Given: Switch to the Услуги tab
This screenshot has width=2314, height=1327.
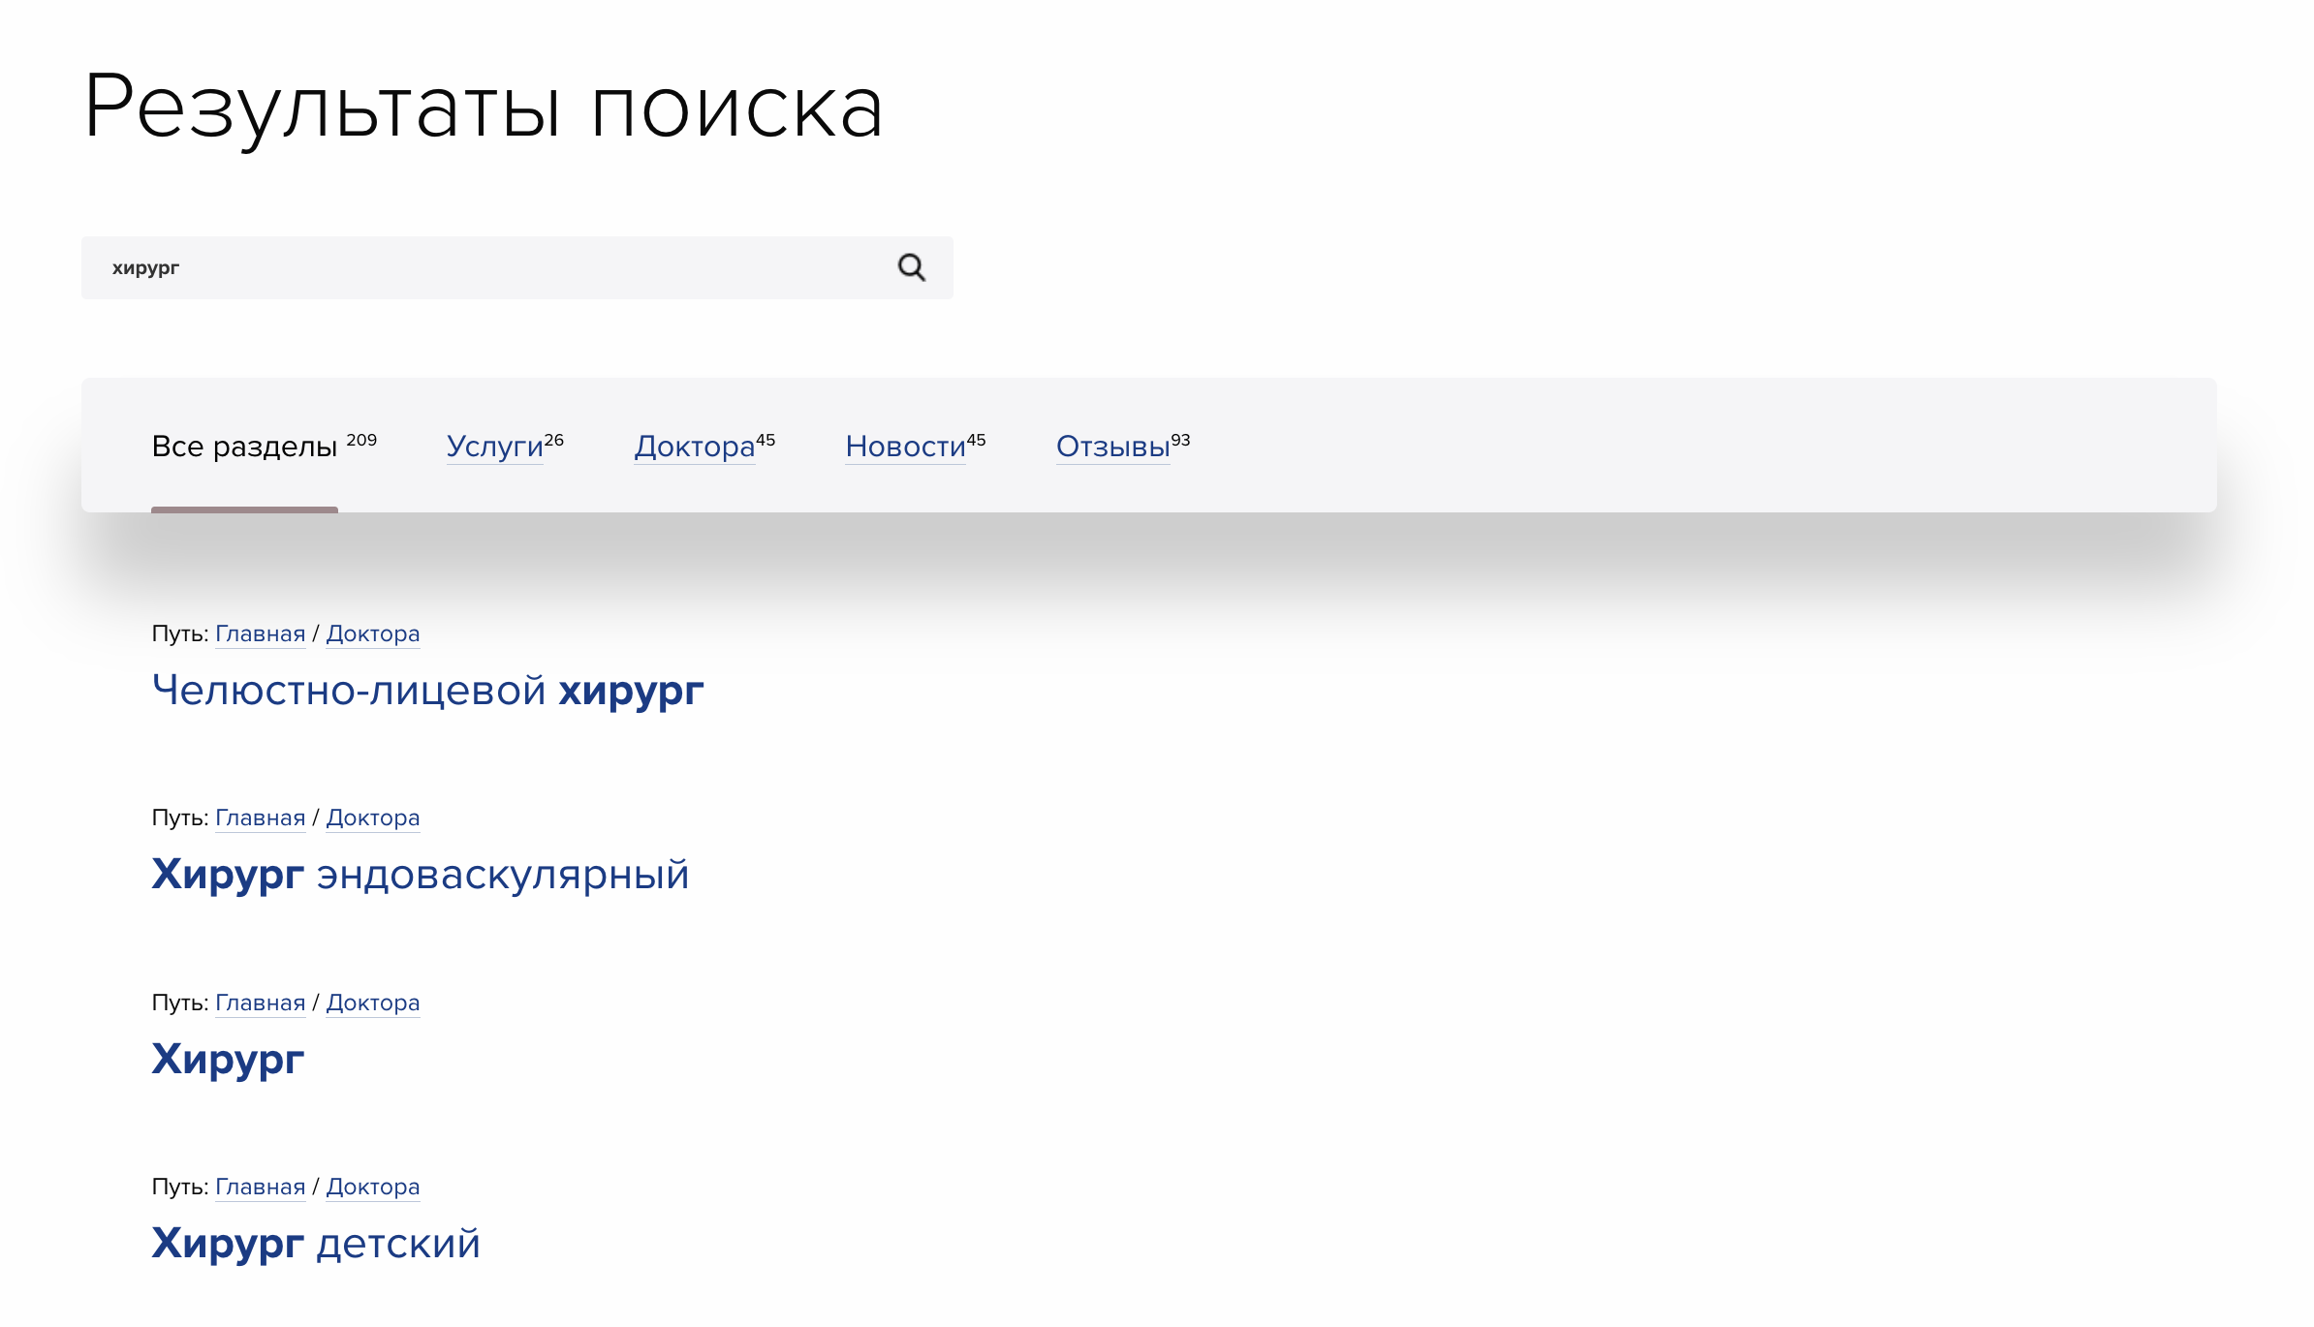Looking at the screenshot, I should pyautogui.click(x=494, y=447).
